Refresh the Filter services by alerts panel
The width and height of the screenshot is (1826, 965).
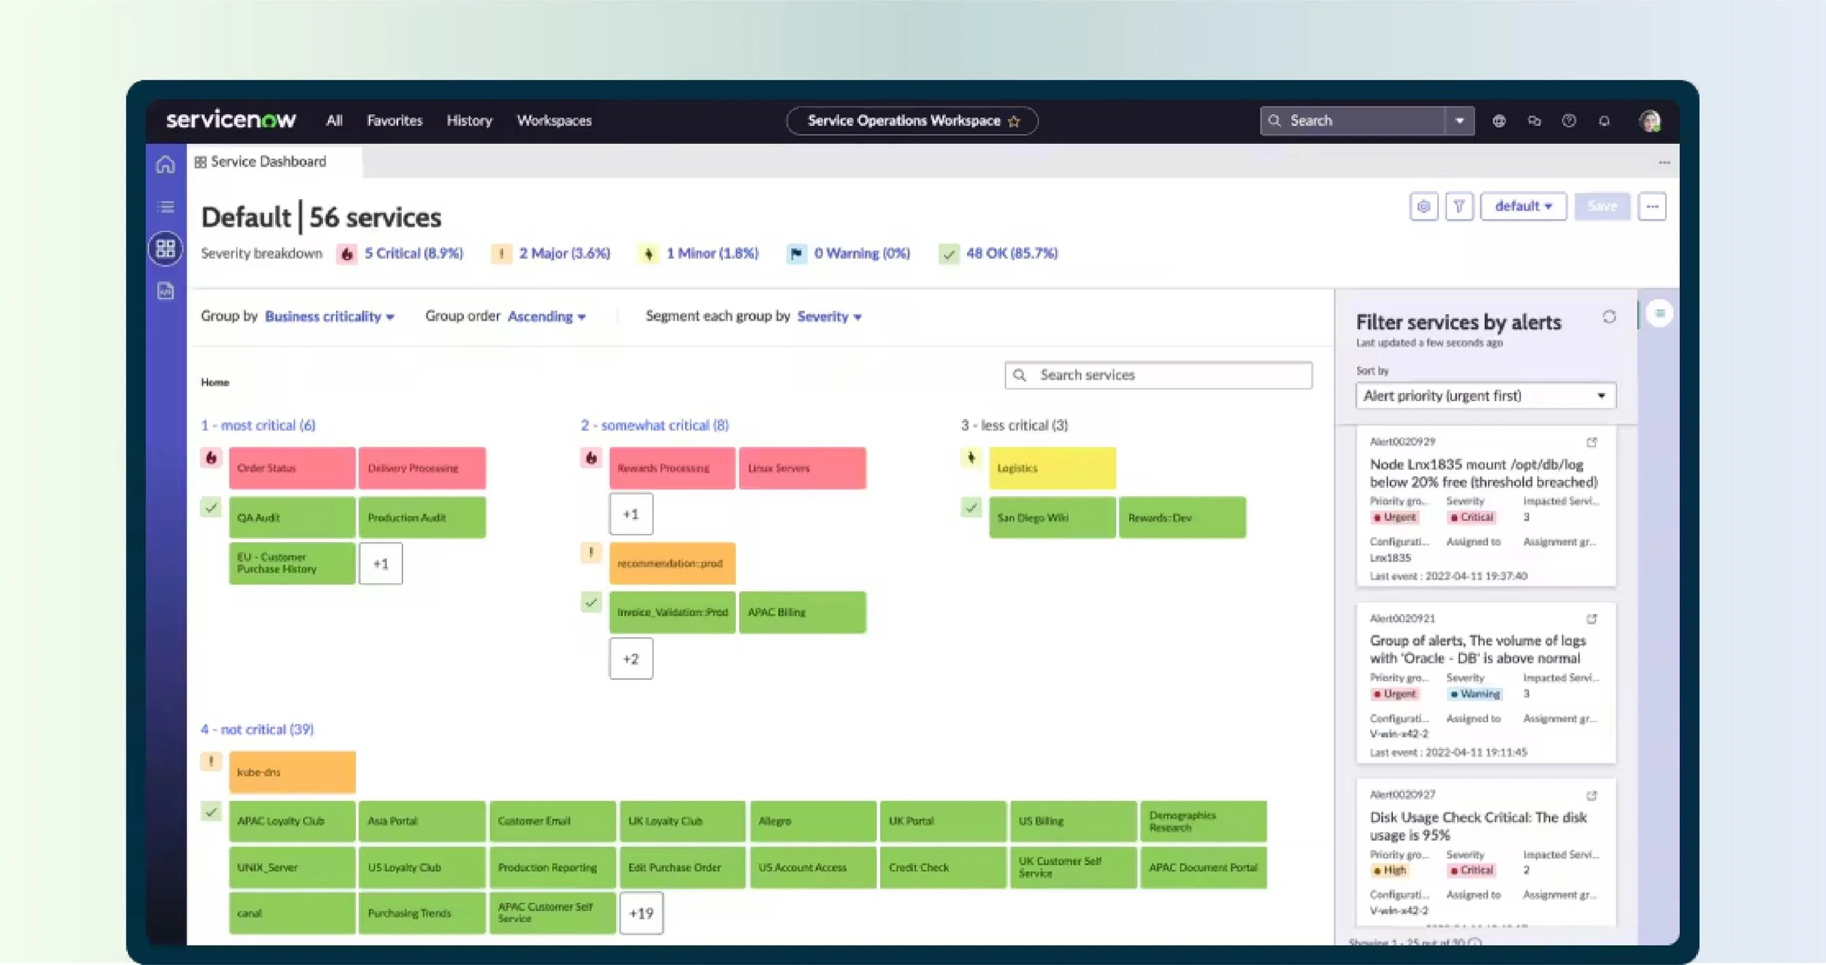click(1609, 317)
